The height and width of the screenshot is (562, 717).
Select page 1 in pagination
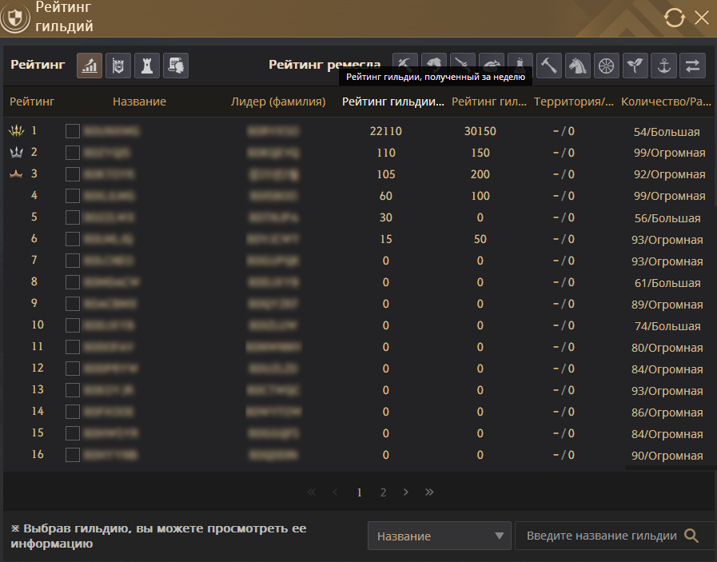360,492
